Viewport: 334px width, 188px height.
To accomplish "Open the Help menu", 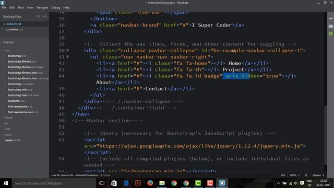I will tap(66, 7).
